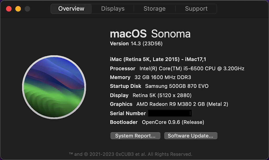Screen dimensions: 269x160
Task: Click the 32 GB memory value
Action: click(163, 77)
